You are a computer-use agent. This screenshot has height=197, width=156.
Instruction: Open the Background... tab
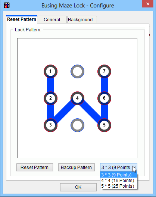click(x=82, y=20)
